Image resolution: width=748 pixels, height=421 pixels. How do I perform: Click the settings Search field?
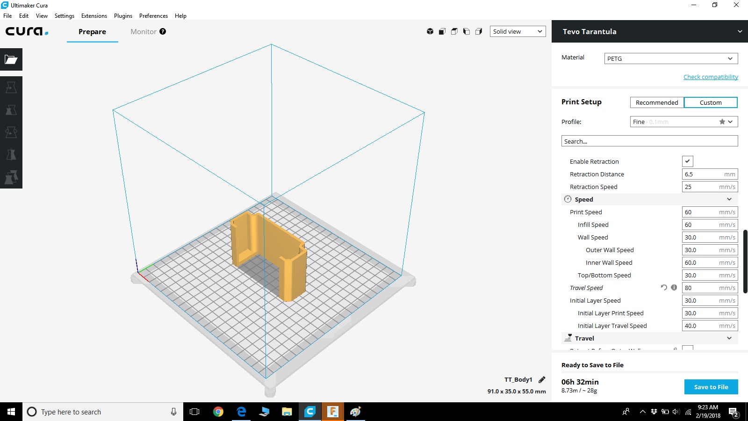pos(650,141)
